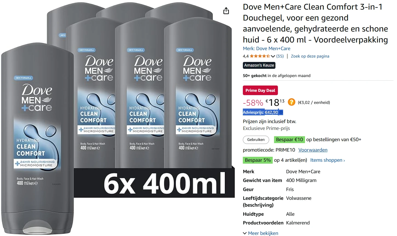This screenshot has width=397, height=236.
Task: Expand Meer bekijken product details
Action: click(261, 233)
